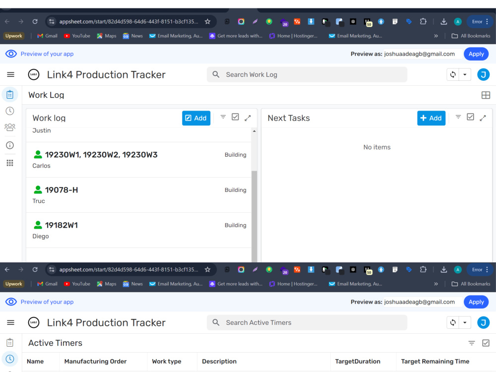Screen dimensions: 496x372
Task: Open Chrome three-dot menu in Work Log window
Action: (487, 21)
